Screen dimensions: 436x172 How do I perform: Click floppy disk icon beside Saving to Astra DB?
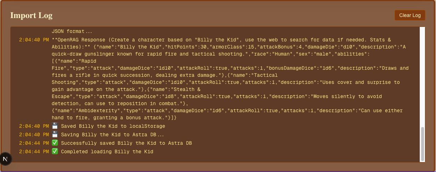pyautogui.click(x=55, y=134)
